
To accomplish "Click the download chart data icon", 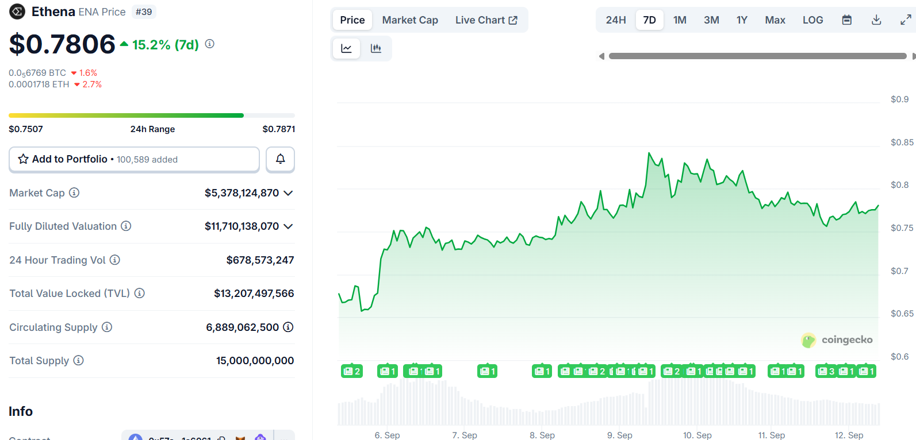I will [876, 20].
